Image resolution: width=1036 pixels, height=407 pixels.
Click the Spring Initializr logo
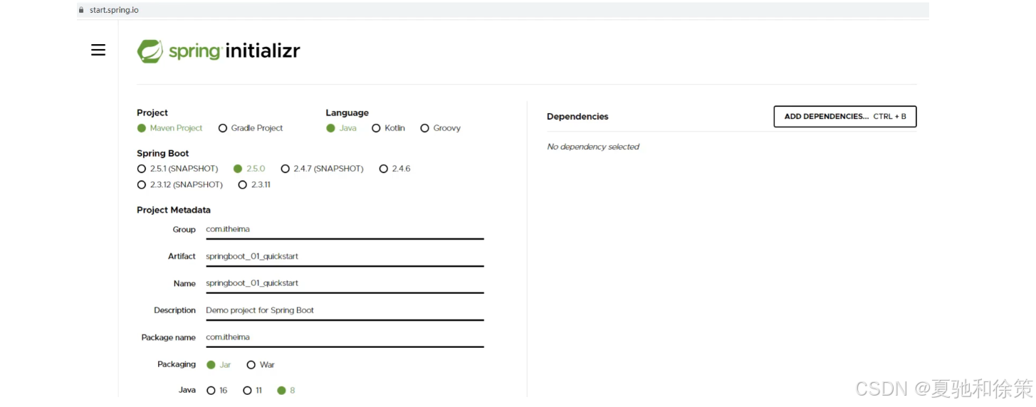(219, 51)
